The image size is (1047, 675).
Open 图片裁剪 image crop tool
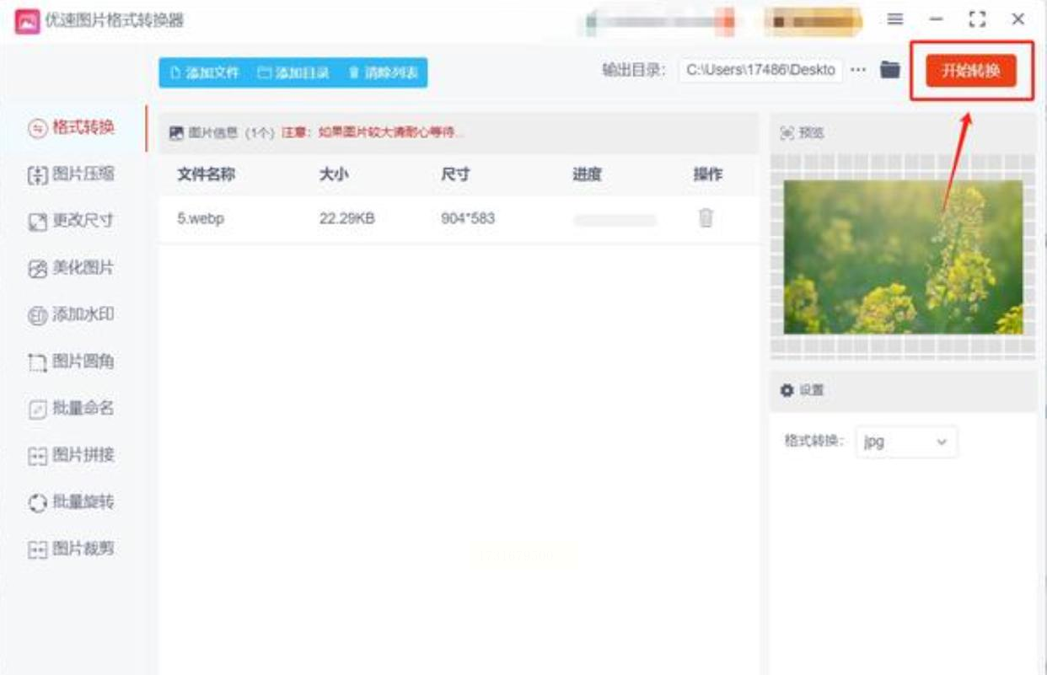coord(72,549)
